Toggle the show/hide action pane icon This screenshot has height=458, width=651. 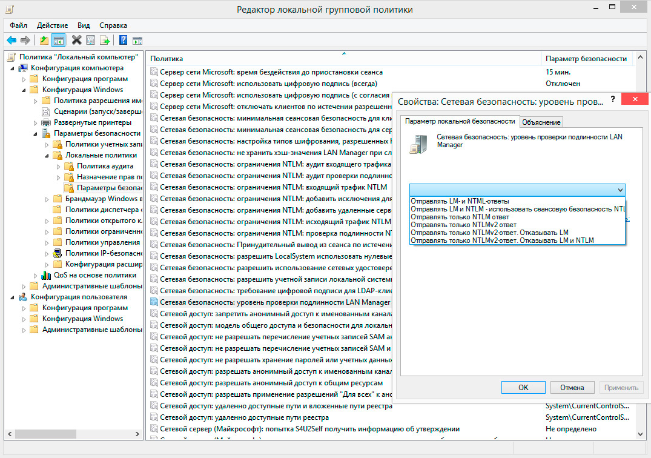click(x=137, y=41)
